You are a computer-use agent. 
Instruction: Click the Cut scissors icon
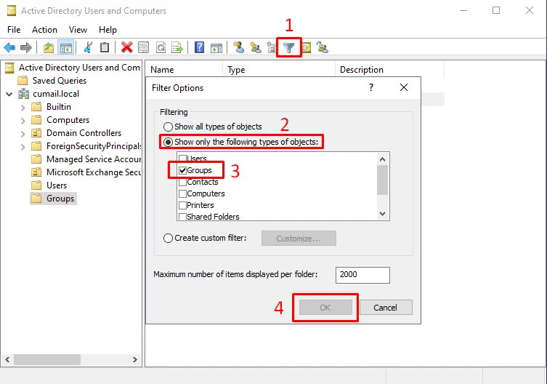(x=88, y=47)
